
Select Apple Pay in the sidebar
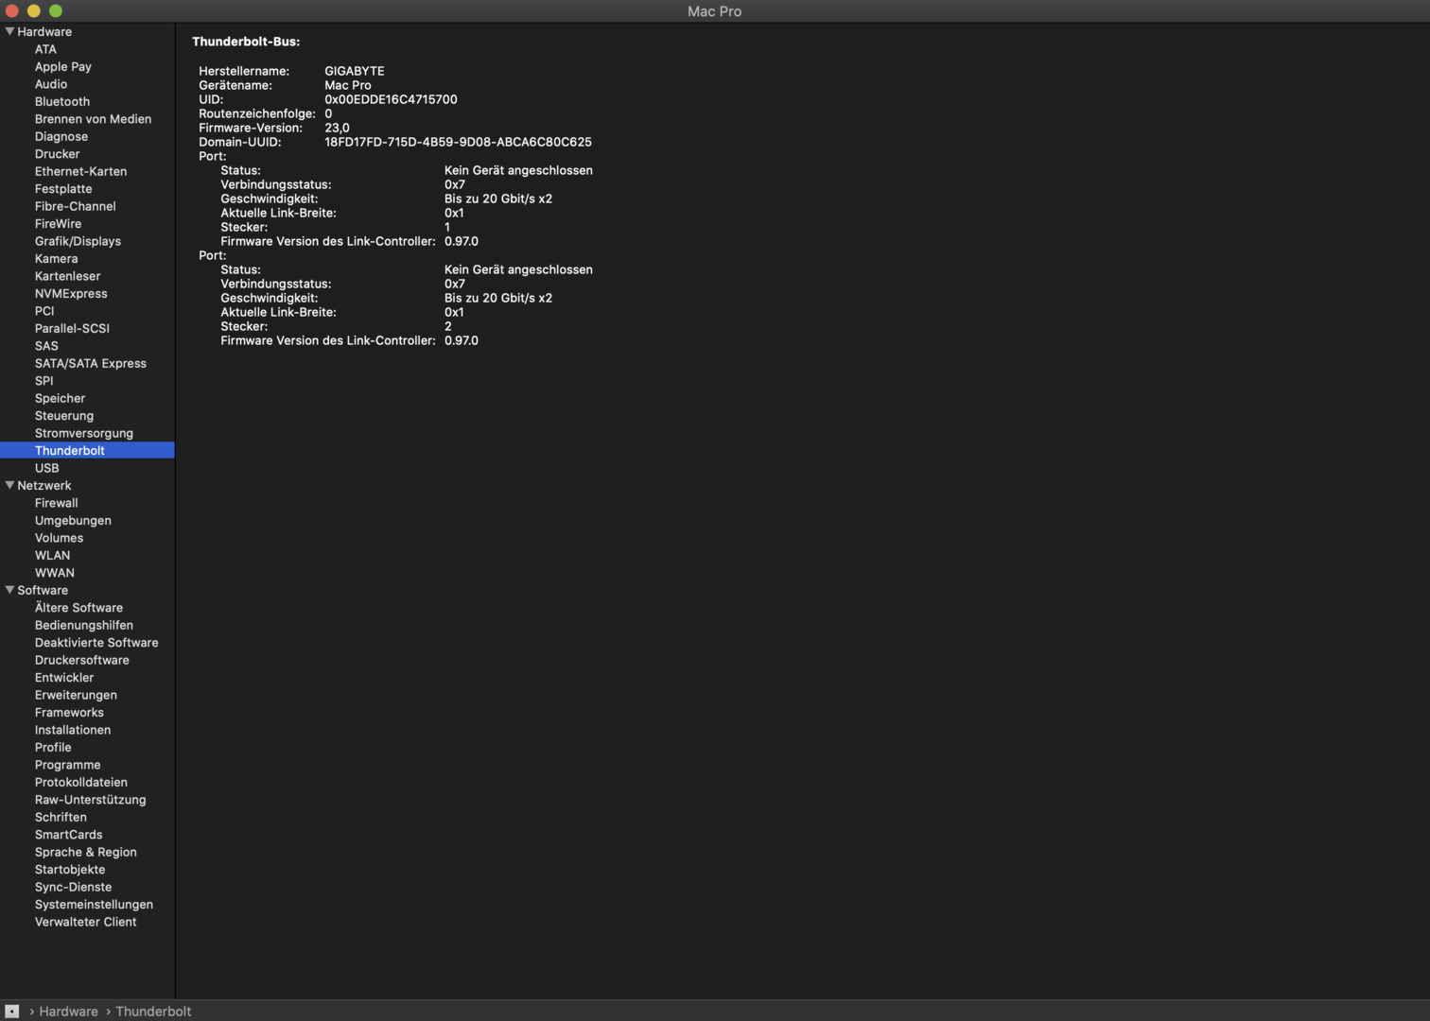tap(63, 66)
